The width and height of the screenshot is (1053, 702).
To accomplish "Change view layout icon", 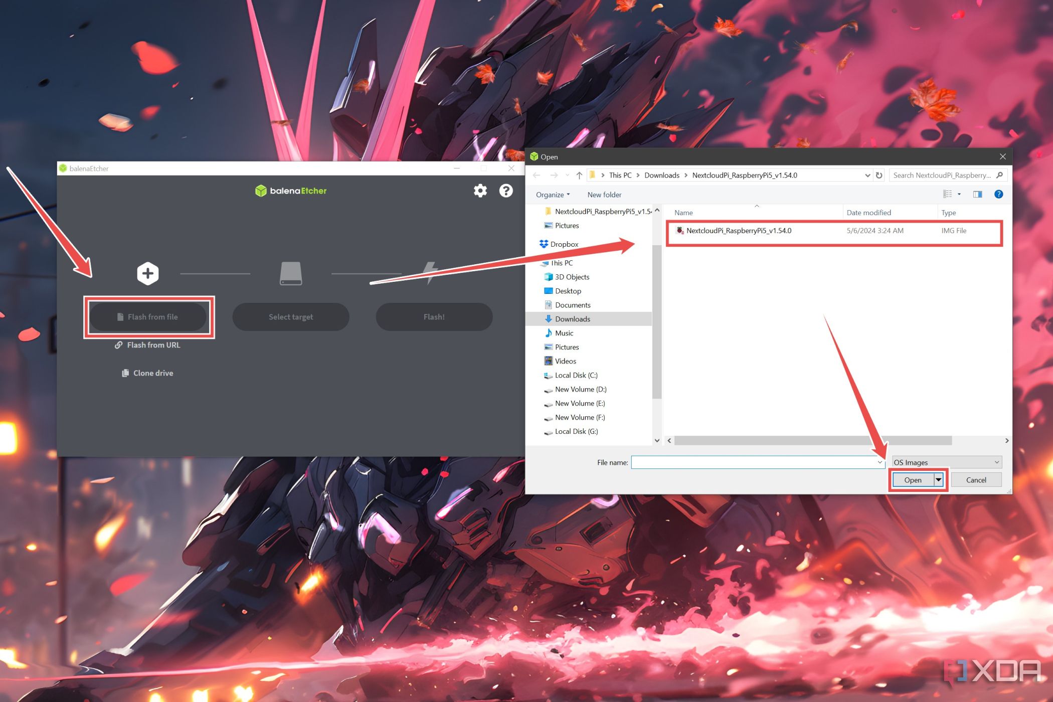I will [x=947, y=194].
